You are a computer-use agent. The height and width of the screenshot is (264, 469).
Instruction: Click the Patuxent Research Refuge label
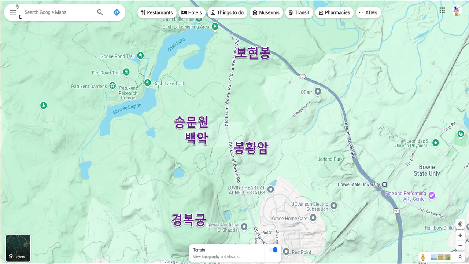point(128,93)
